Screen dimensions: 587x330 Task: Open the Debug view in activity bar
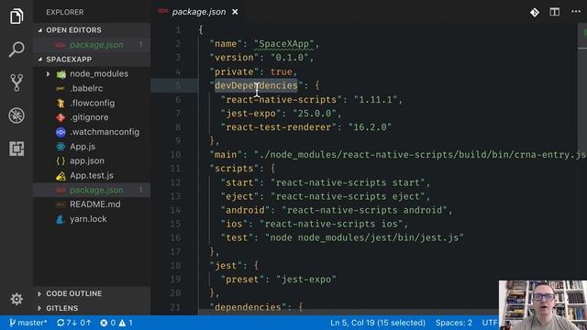pos(17,115)
